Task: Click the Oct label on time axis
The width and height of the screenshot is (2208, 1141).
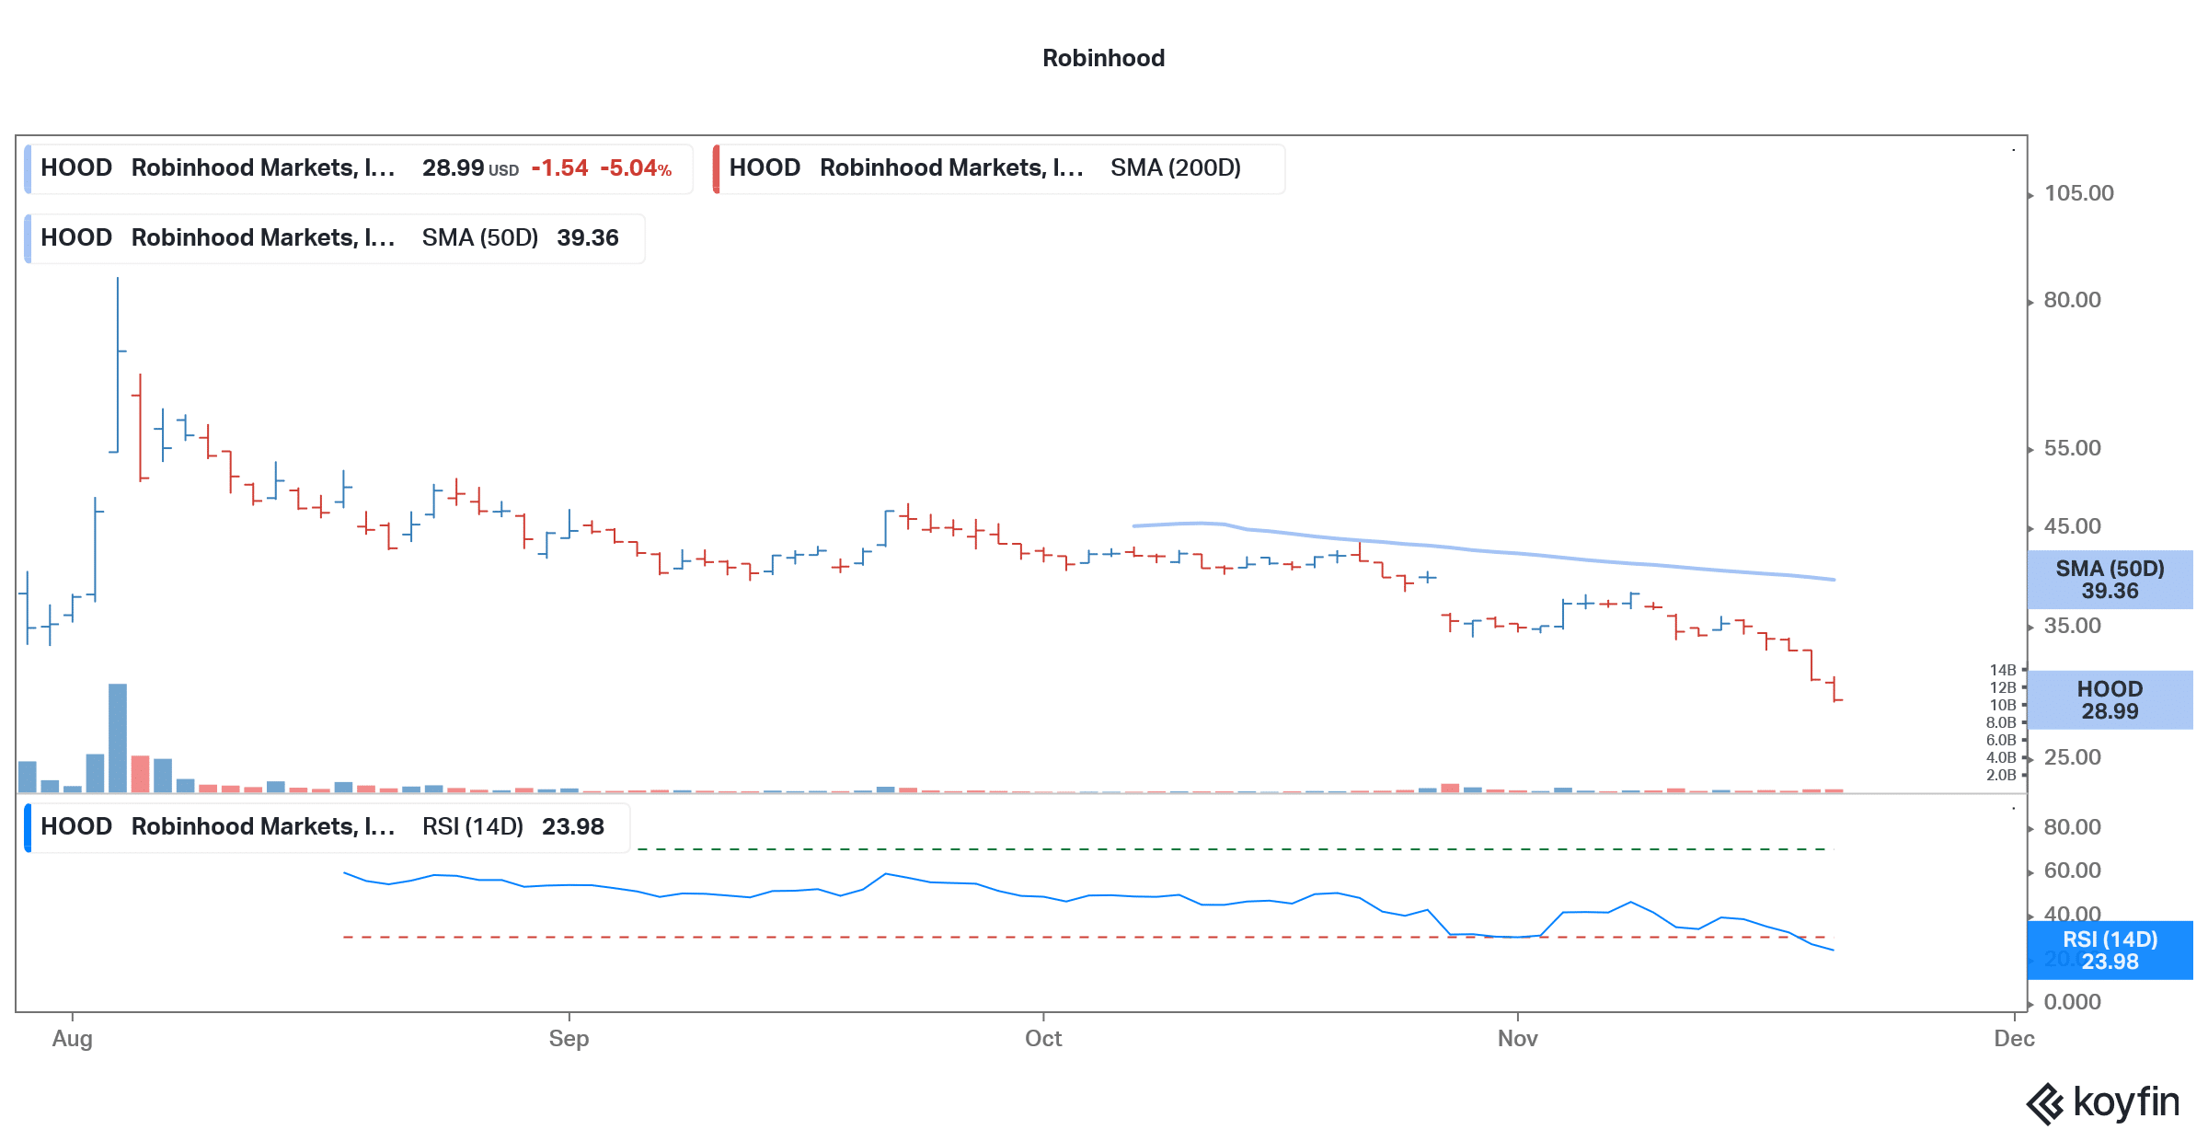Action: click(1043, 1039)
